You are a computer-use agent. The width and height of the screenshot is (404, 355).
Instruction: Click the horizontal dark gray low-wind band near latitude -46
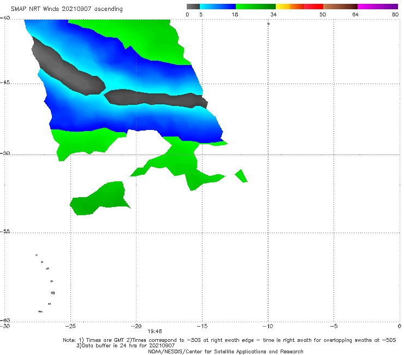(x=156, y=98)
